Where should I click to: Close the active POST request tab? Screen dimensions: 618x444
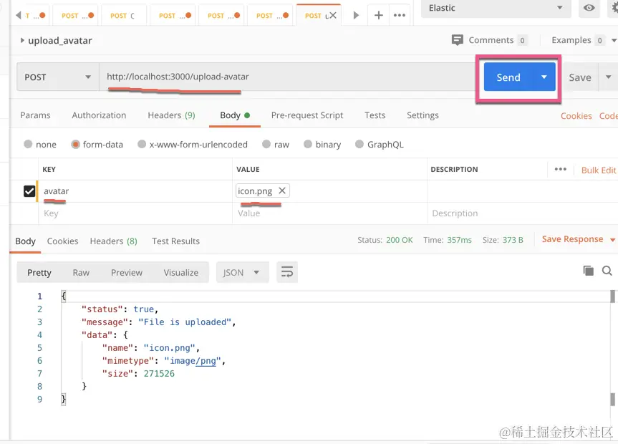(x=333, y=15)
